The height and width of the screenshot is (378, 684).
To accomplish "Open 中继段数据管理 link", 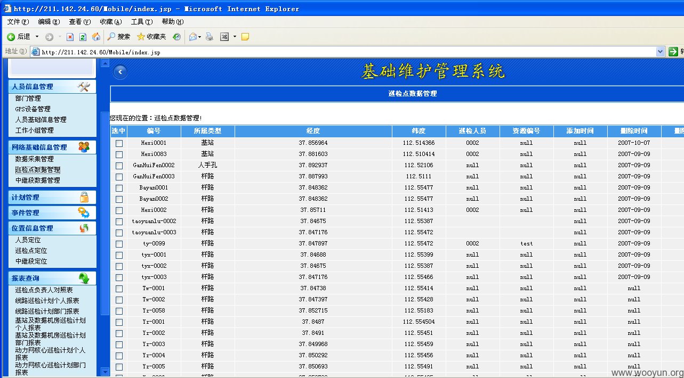I will (x=37, y=180).
